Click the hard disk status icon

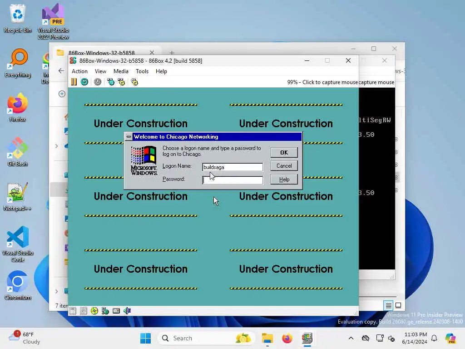point(116,311)
